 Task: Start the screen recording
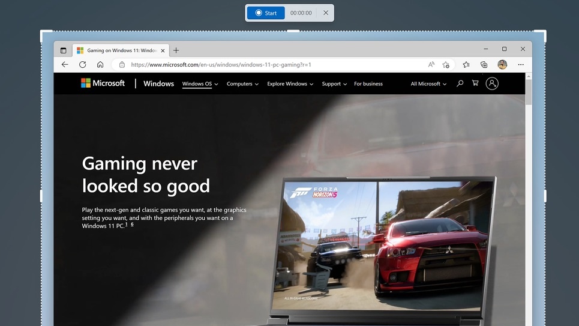click(266, 13)
